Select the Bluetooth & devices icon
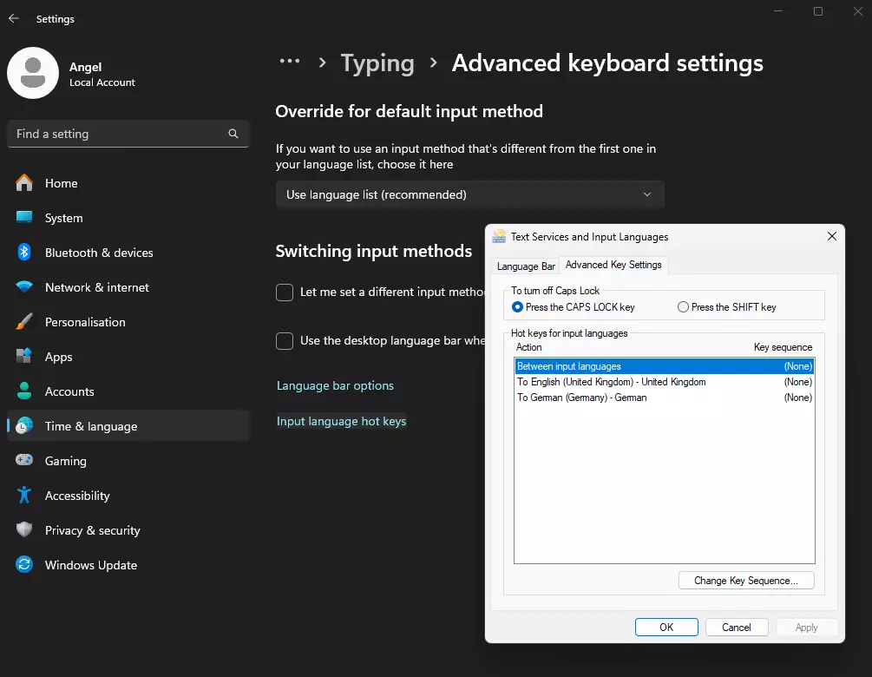The width and height of the screenshot is (872, 677). point(24,253)
